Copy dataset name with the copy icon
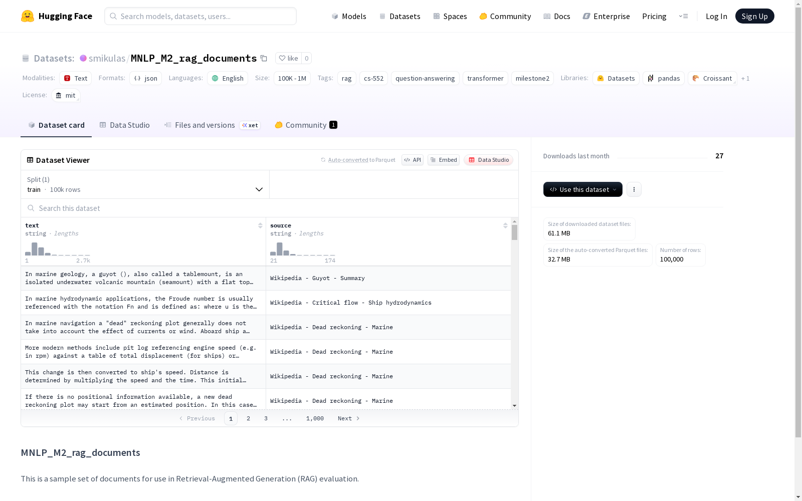The image size is (802, 501). click(x=264, y=58)
